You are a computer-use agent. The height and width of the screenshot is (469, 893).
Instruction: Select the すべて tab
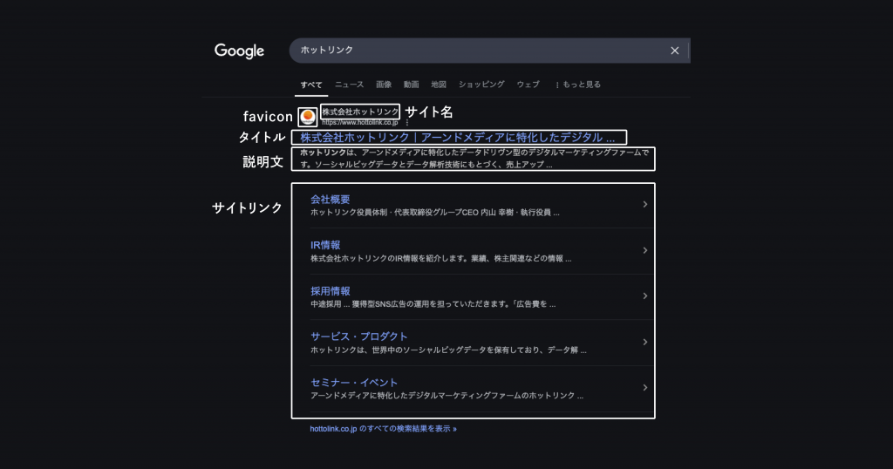[x=311, y=85]
